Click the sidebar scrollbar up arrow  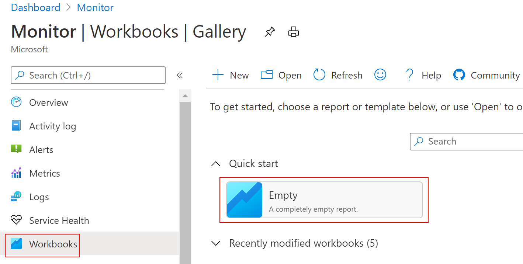(x=185, y=96)
